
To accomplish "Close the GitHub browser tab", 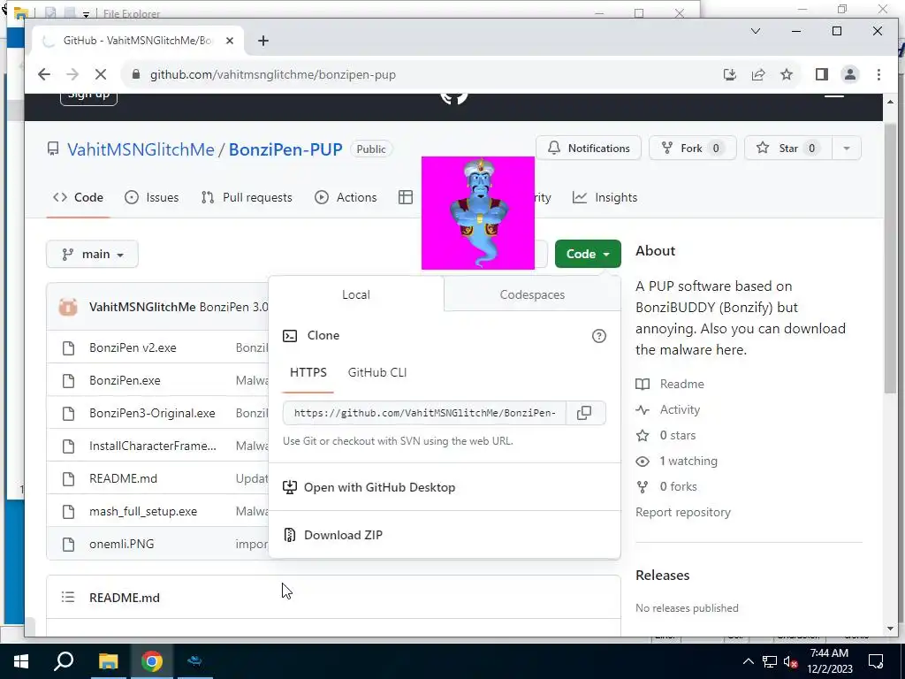I will click(x=230, y=41).
